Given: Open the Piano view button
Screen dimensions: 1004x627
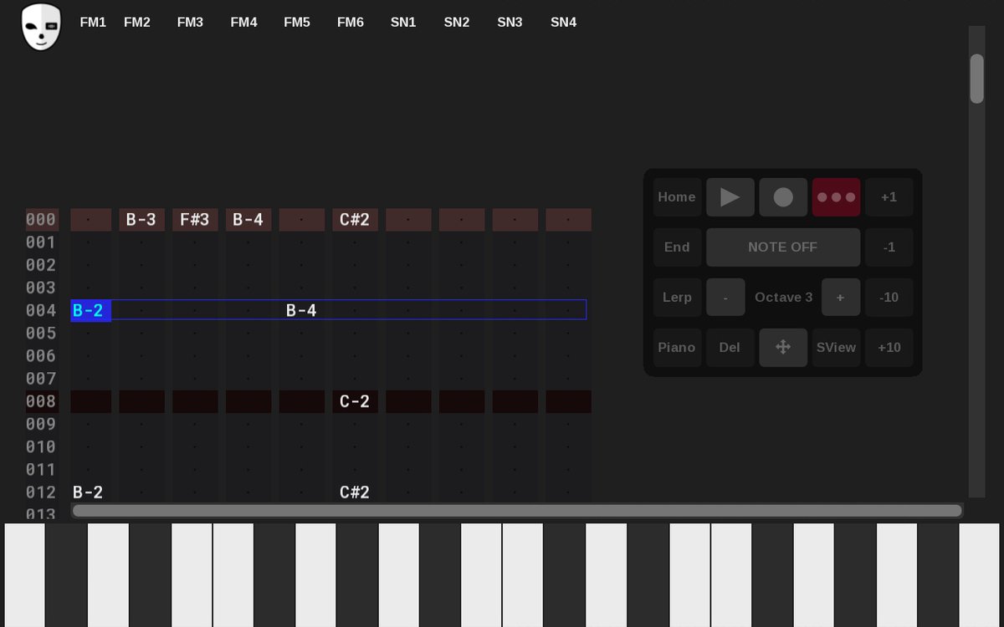Looking at the screenshot, I should click(x=677, y=348).
